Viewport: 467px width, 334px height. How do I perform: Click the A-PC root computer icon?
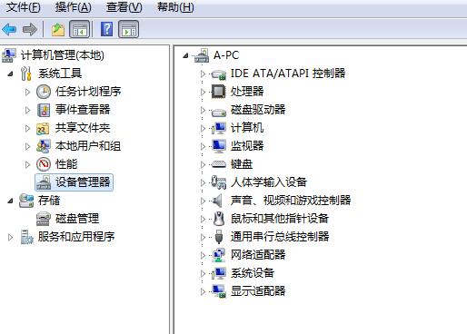(x=202, y=55)
